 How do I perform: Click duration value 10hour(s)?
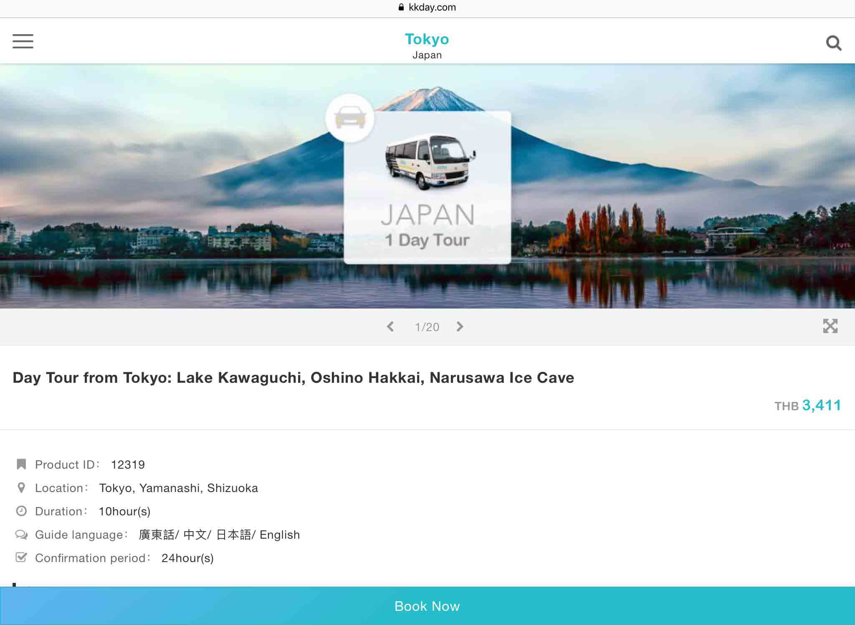pos(124,511)
